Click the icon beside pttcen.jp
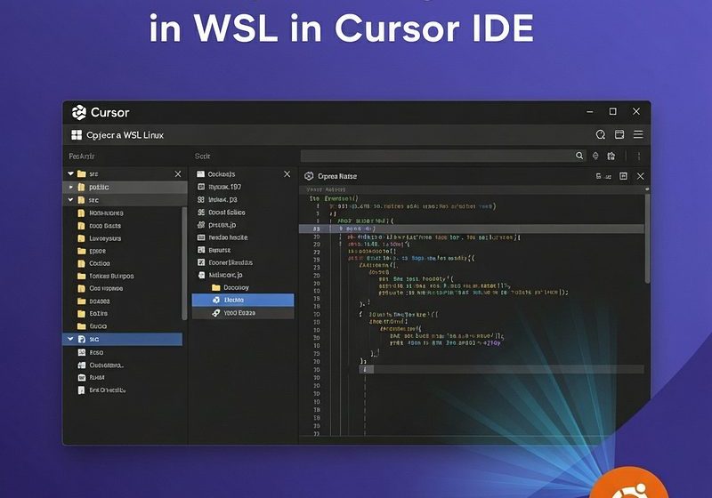Screen dimensions: 712x498 pos(201,224)
